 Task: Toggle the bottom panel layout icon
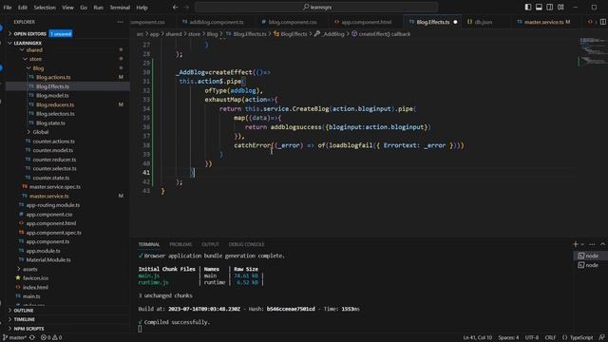coord(539,7)
